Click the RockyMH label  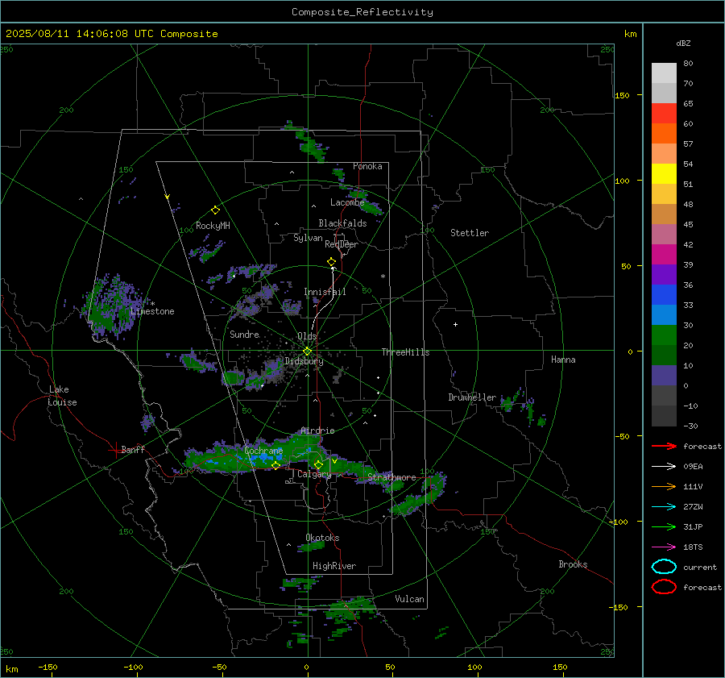213,226
